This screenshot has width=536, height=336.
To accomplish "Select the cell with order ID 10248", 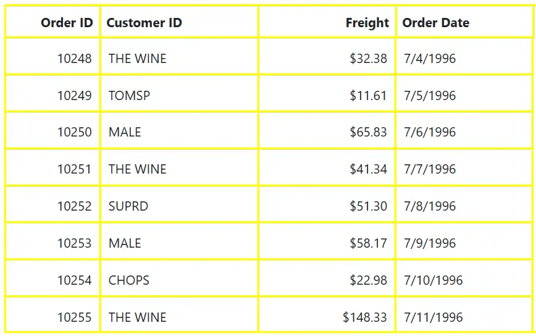I will 74,59.
